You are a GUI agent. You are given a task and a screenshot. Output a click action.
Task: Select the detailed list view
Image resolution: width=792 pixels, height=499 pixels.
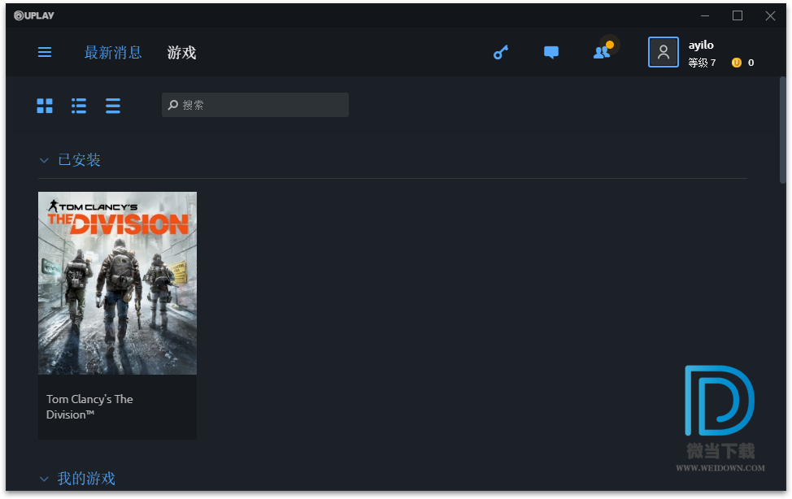(79, 106)
